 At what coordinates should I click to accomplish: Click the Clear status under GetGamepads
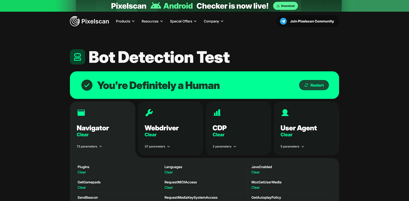pyautogui.click(x=82, y=188)
